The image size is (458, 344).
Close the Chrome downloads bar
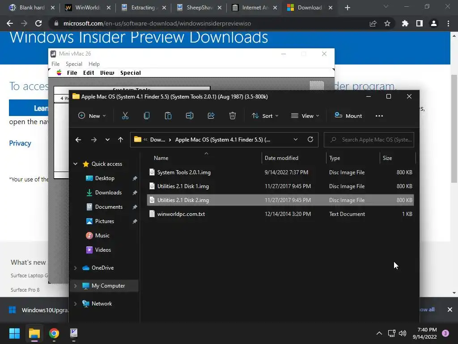(450, 310)
